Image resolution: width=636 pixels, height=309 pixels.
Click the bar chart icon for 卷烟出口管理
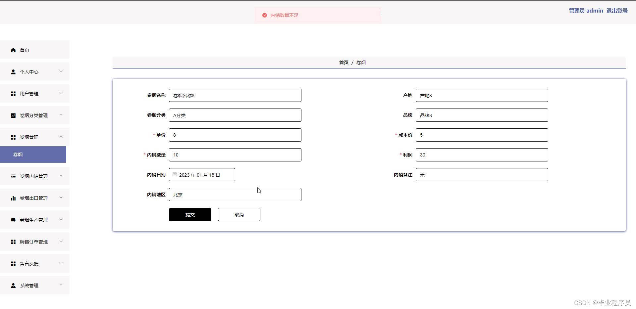(13, 198)
